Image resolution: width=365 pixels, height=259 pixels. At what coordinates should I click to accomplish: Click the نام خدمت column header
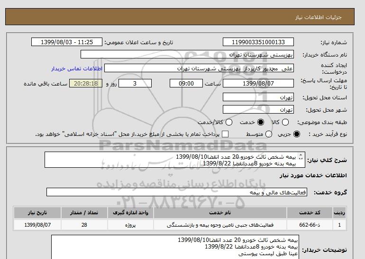220,212
